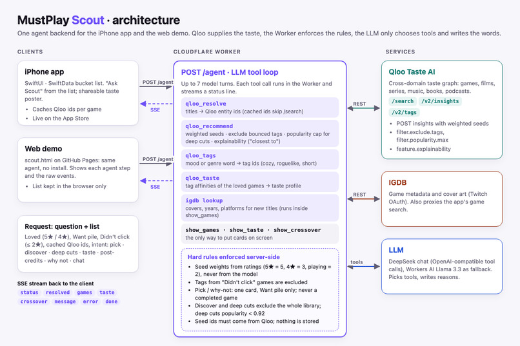Click the "LLM" service heading
The height and width of the screenshot is (346, 520).
pyautogui.click(x=395, y=250)
